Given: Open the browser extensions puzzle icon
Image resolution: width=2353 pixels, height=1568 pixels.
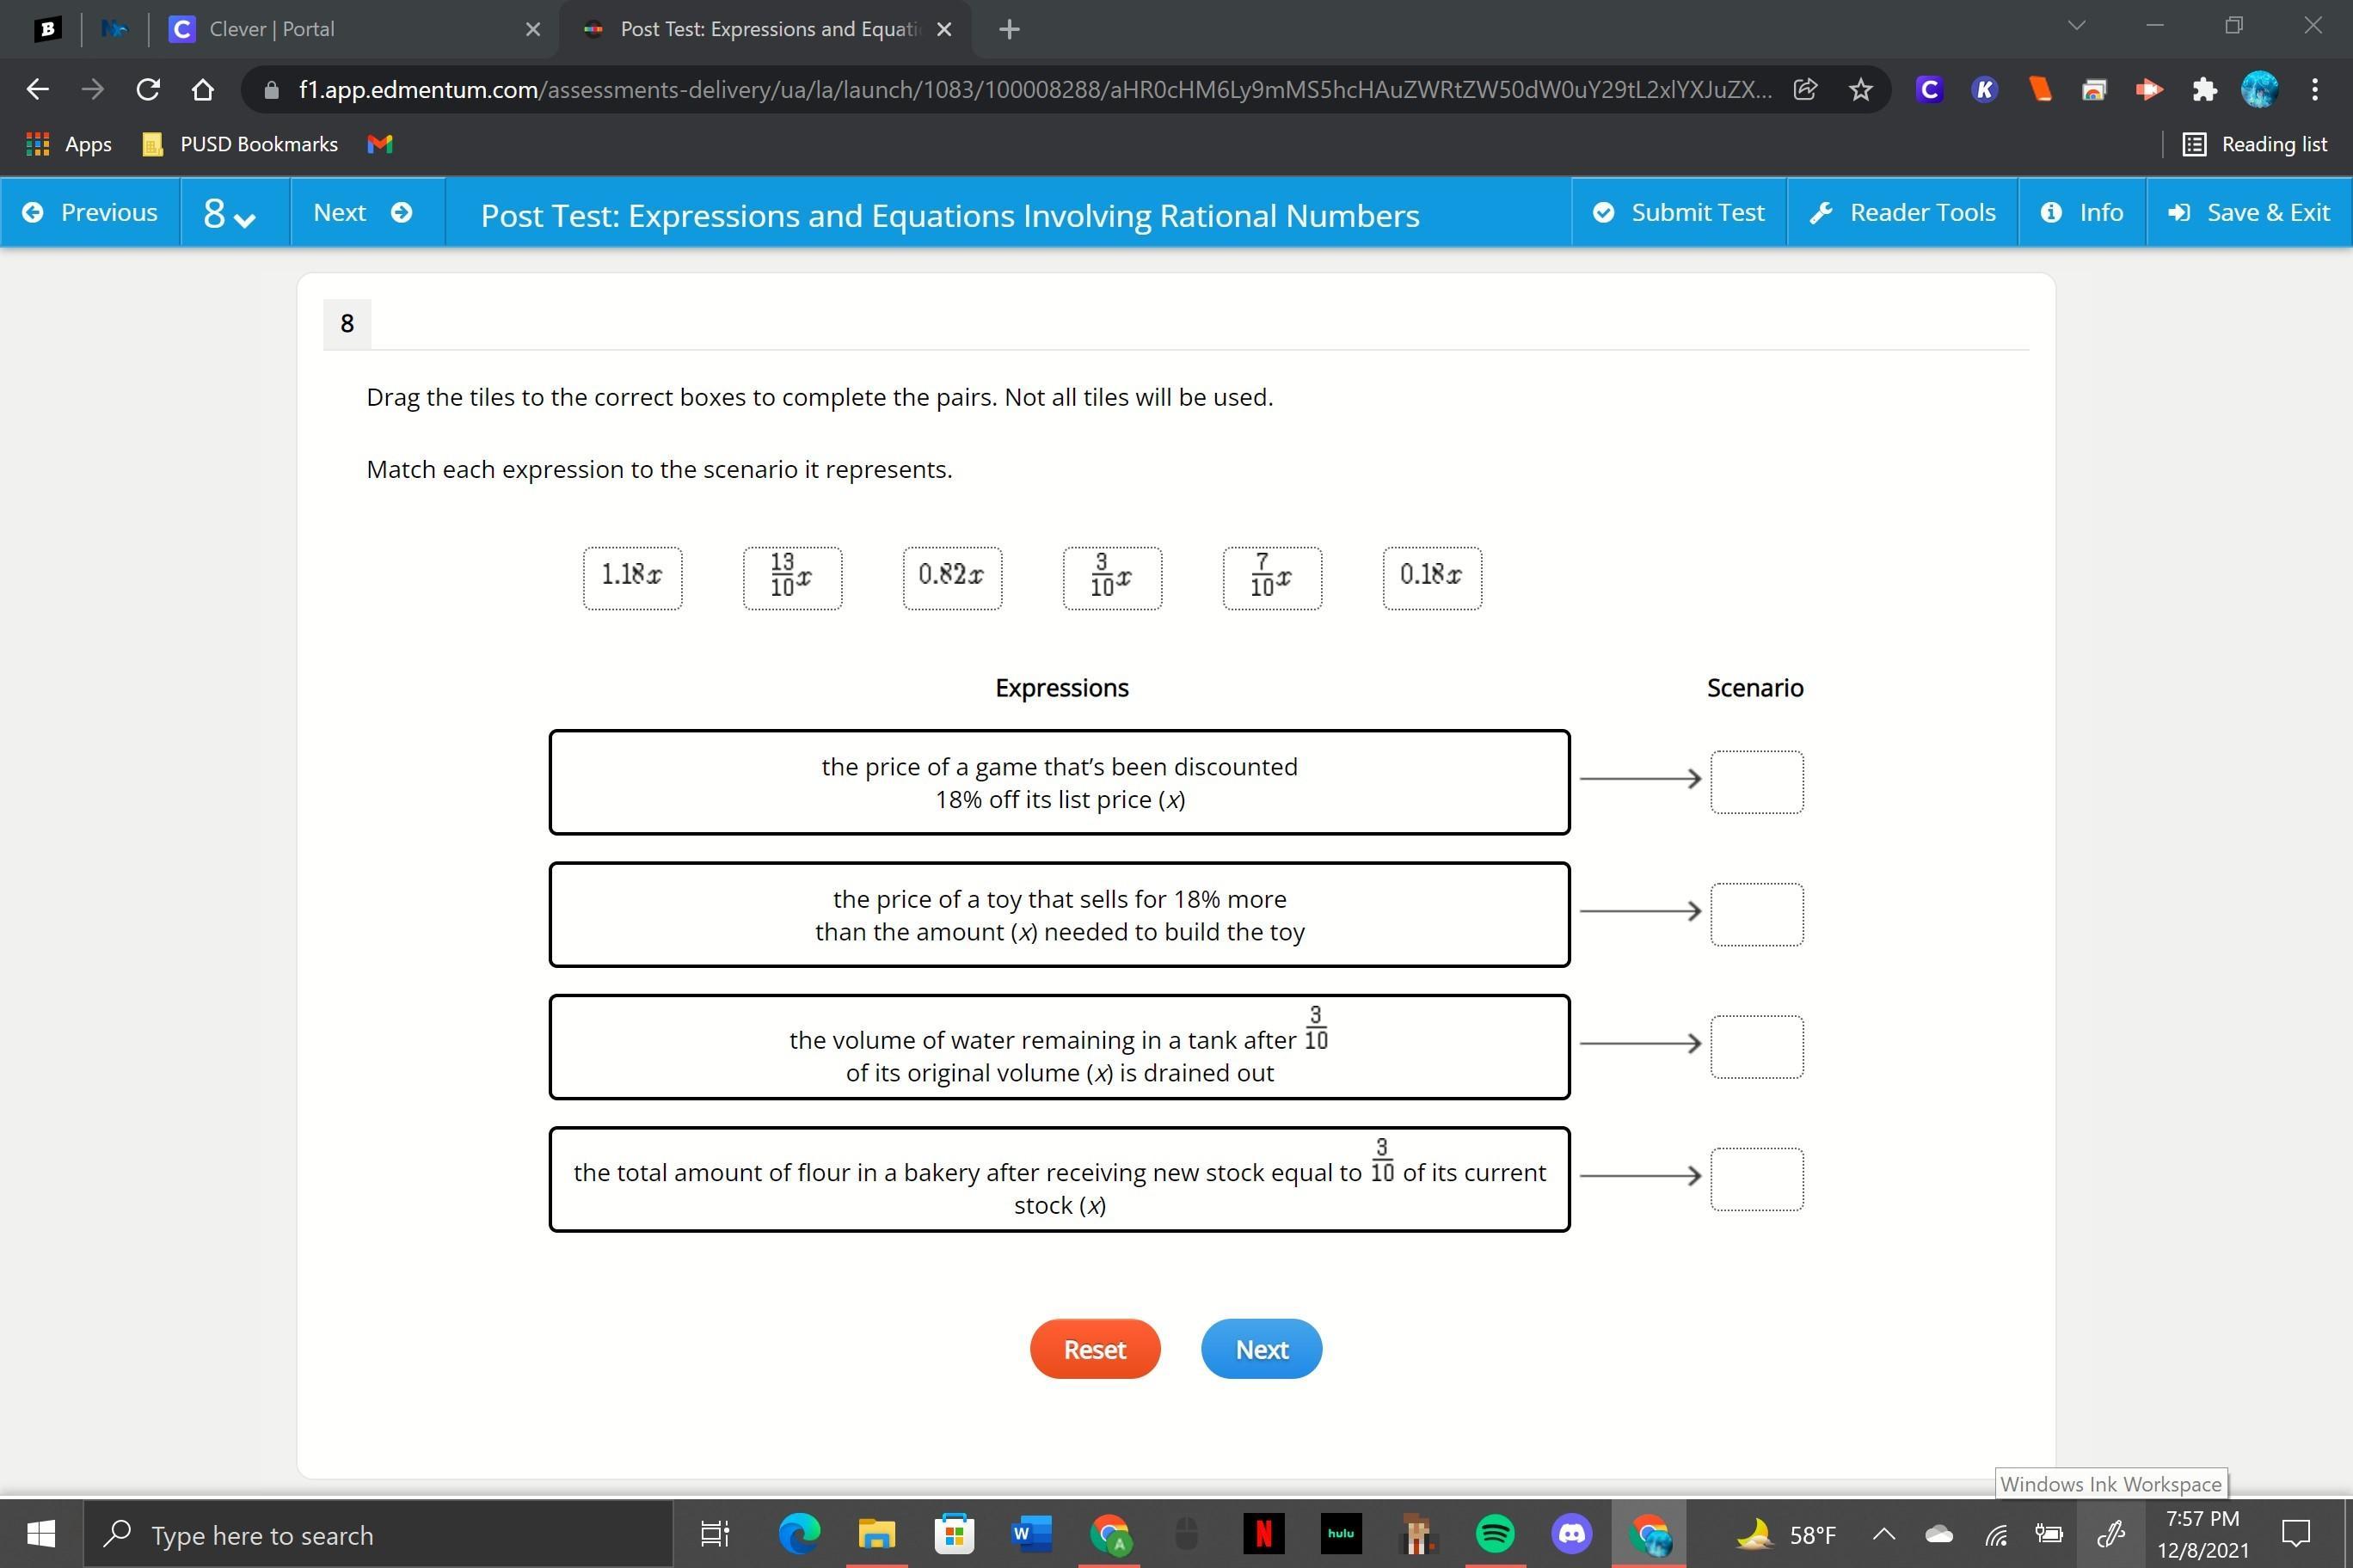Looking at the screenshot, I should 2204,90.
